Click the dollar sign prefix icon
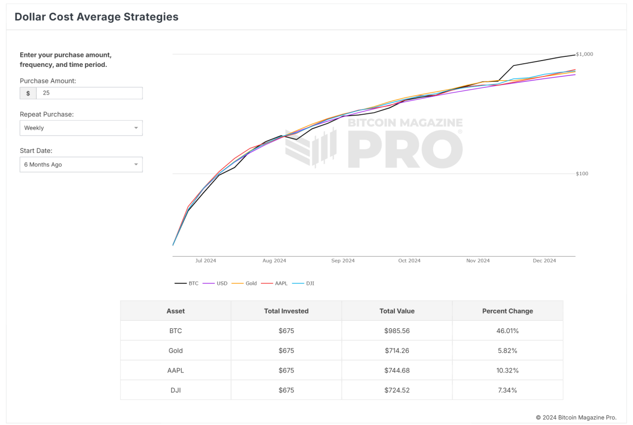Screen dimensions: 633x425 28,93
